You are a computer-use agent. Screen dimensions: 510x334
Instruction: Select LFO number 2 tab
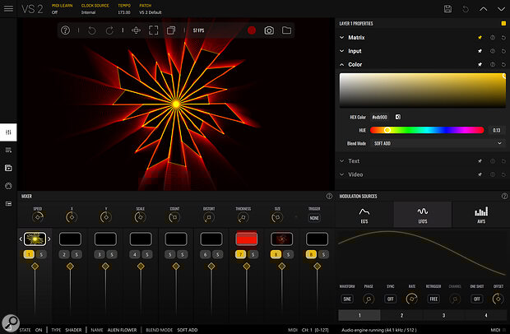(x=401, y=315)
